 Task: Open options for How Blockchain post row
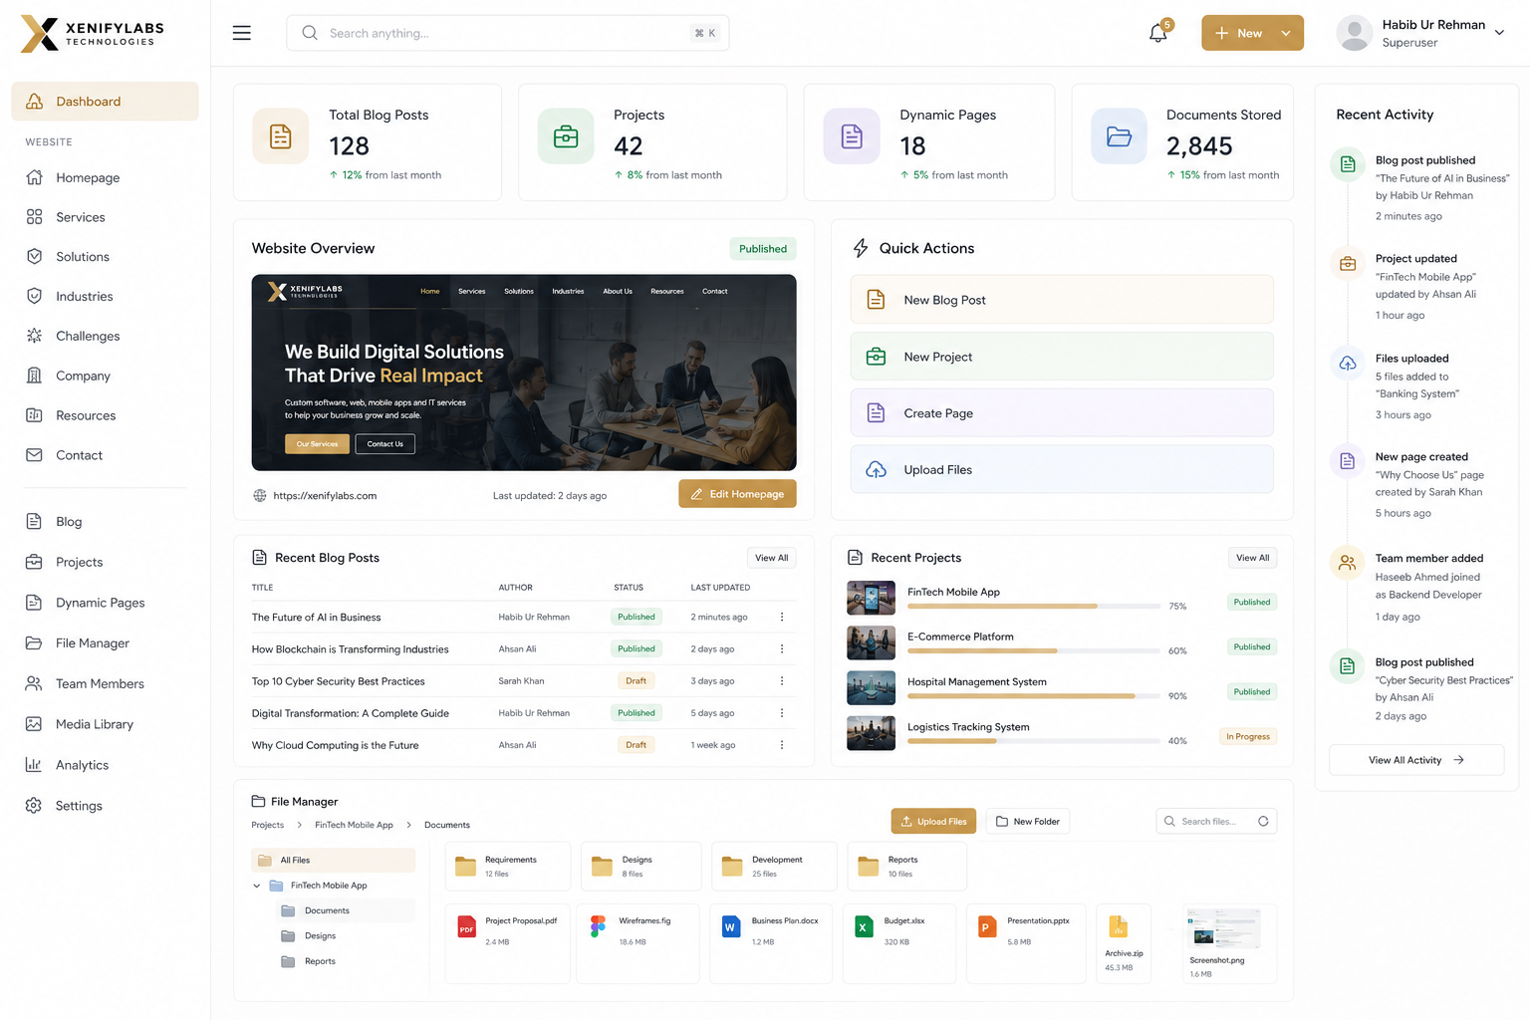point(782,648)
